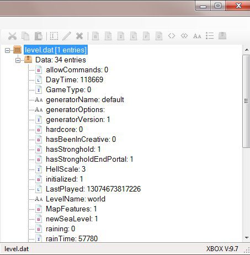The image size is (250, 255).
Task: Collapse the Data 34 entries node
Action: [18, 60]
